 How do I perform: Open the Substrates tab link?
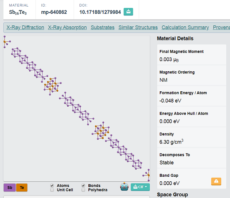click(x=102, y=28)
